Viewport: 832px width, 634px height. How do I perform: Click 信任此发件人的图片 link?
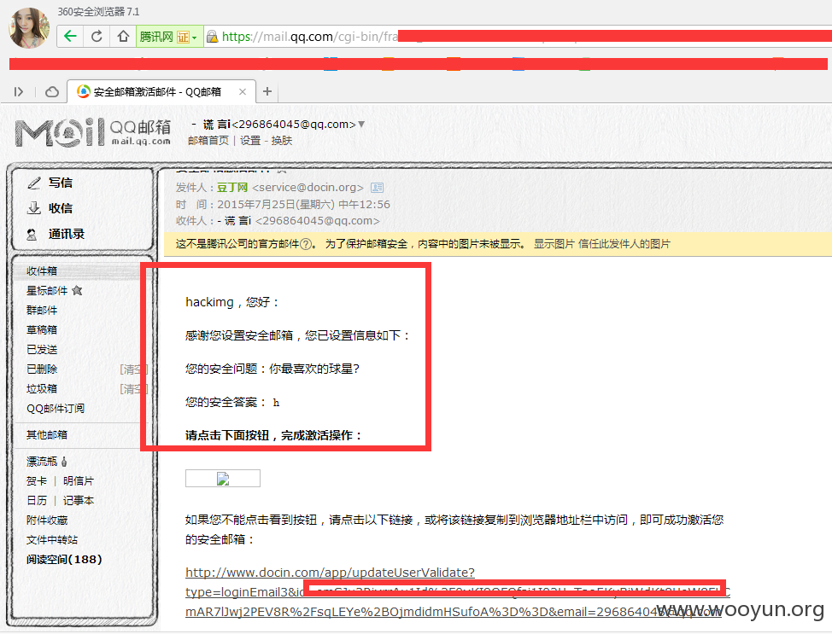coord(624,244)
